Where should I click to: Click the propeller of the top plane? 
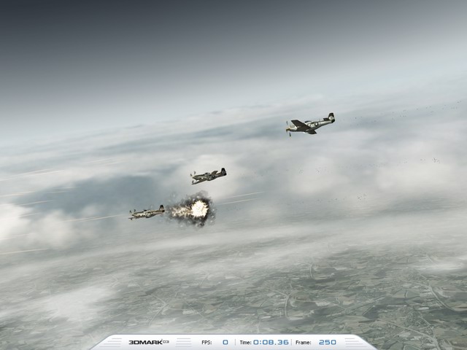point(289,130)
